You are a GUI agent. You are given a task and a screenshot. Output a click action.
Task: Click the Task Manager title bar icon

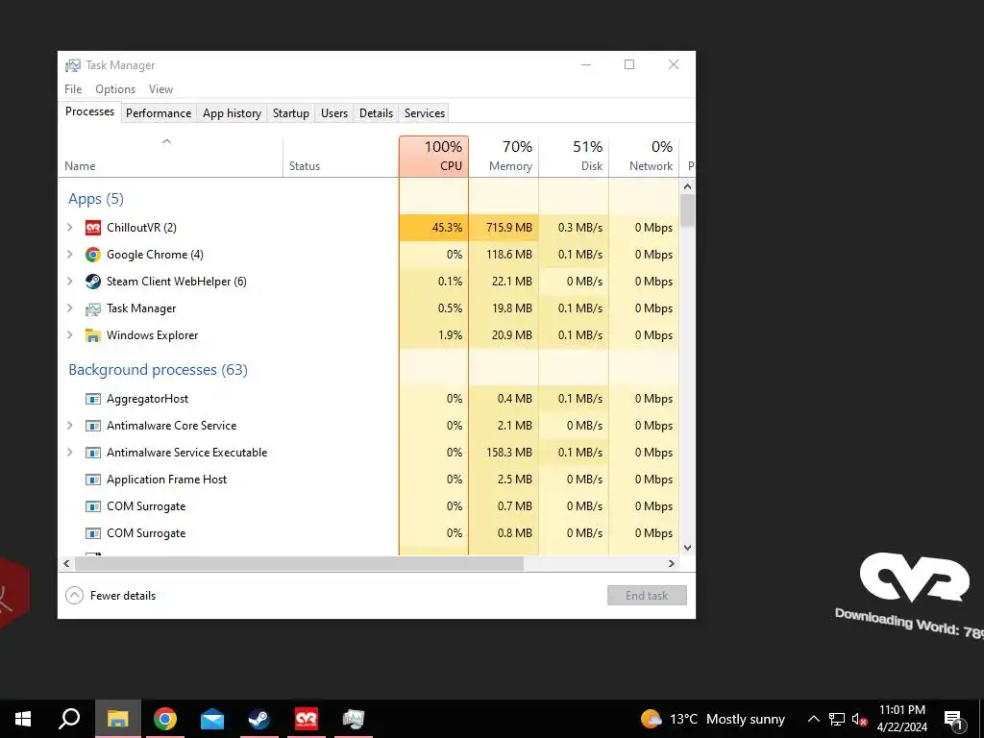pyautogui.click(x=73, y=65)
